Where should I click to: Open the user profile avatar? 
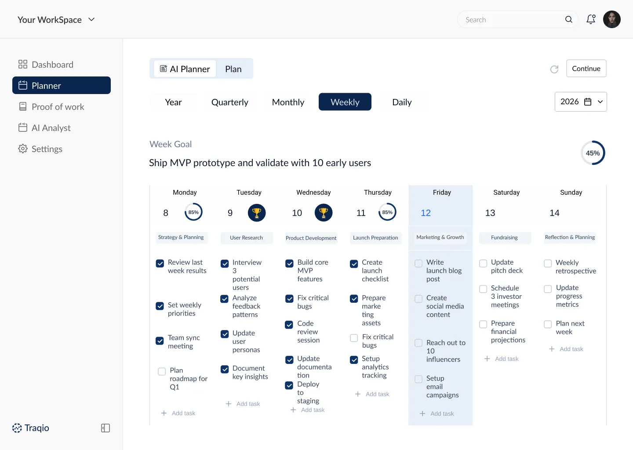611,19
